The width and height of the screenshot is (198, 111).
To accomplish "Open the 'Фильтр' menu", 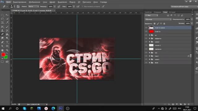I will (72, 2).
